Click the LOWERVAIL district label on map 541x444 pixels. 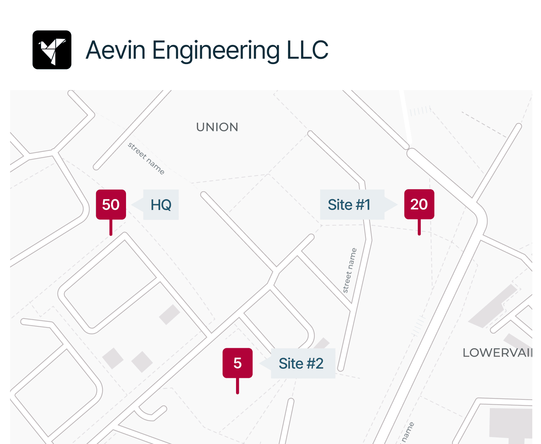click(497, 353)
